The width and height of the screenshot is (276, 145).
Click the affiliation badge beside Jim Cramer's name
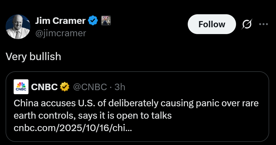pos(106,21)
